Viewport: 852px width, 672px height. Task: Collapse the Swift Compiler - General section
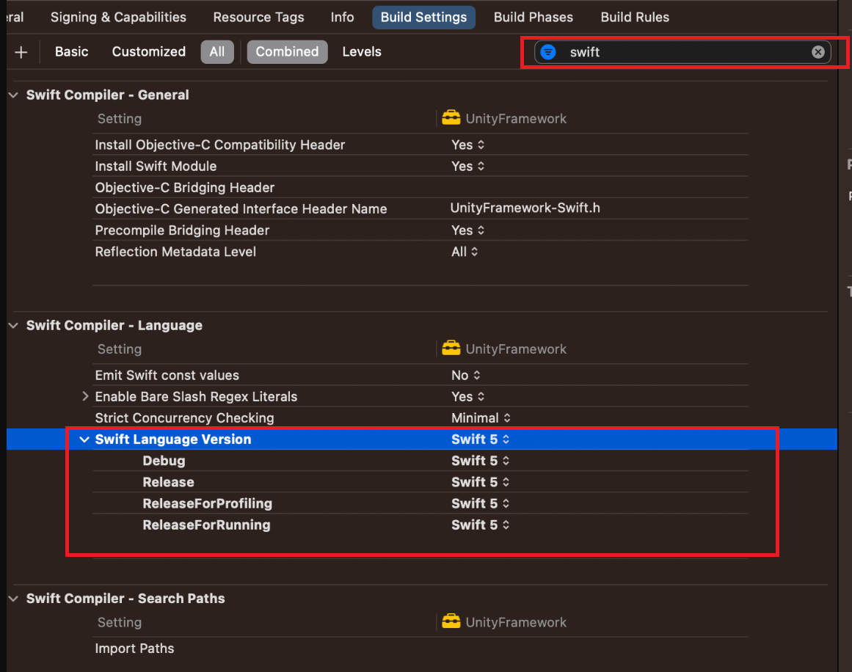click(14, 95)
